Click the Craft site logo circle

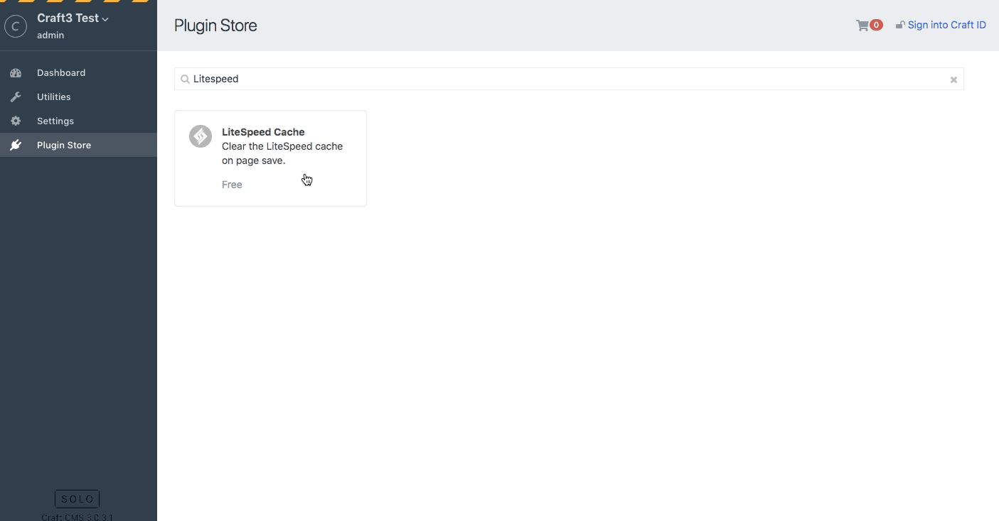[x=16, y=26]
